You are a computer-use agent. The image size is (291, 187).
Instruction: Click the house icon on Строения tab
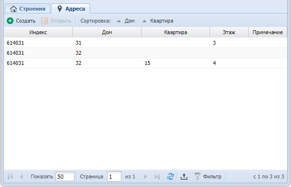13,9
